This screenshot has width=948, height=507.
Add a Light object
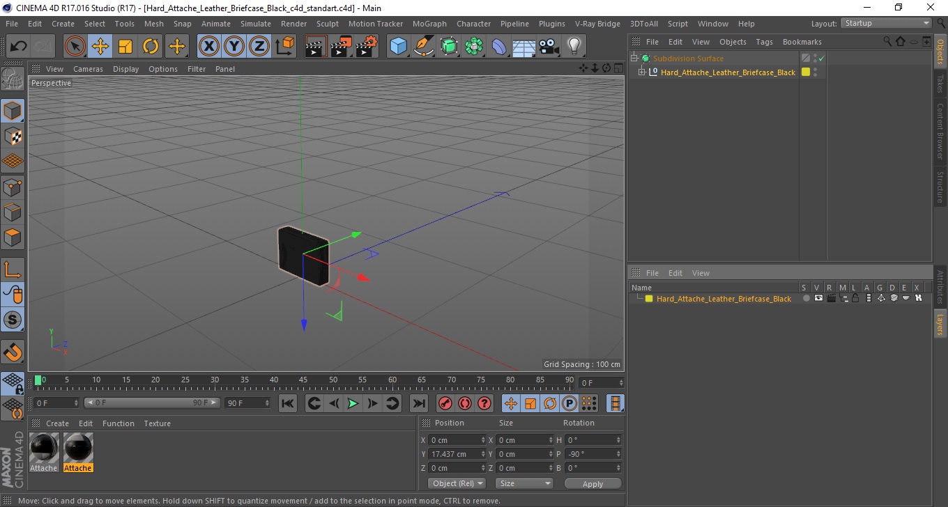pos(574,47)
